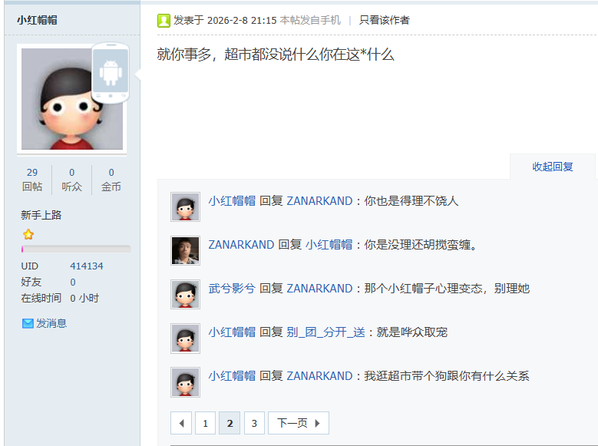
Task: Open 发消息 to message the user
Action: point(51,323)
